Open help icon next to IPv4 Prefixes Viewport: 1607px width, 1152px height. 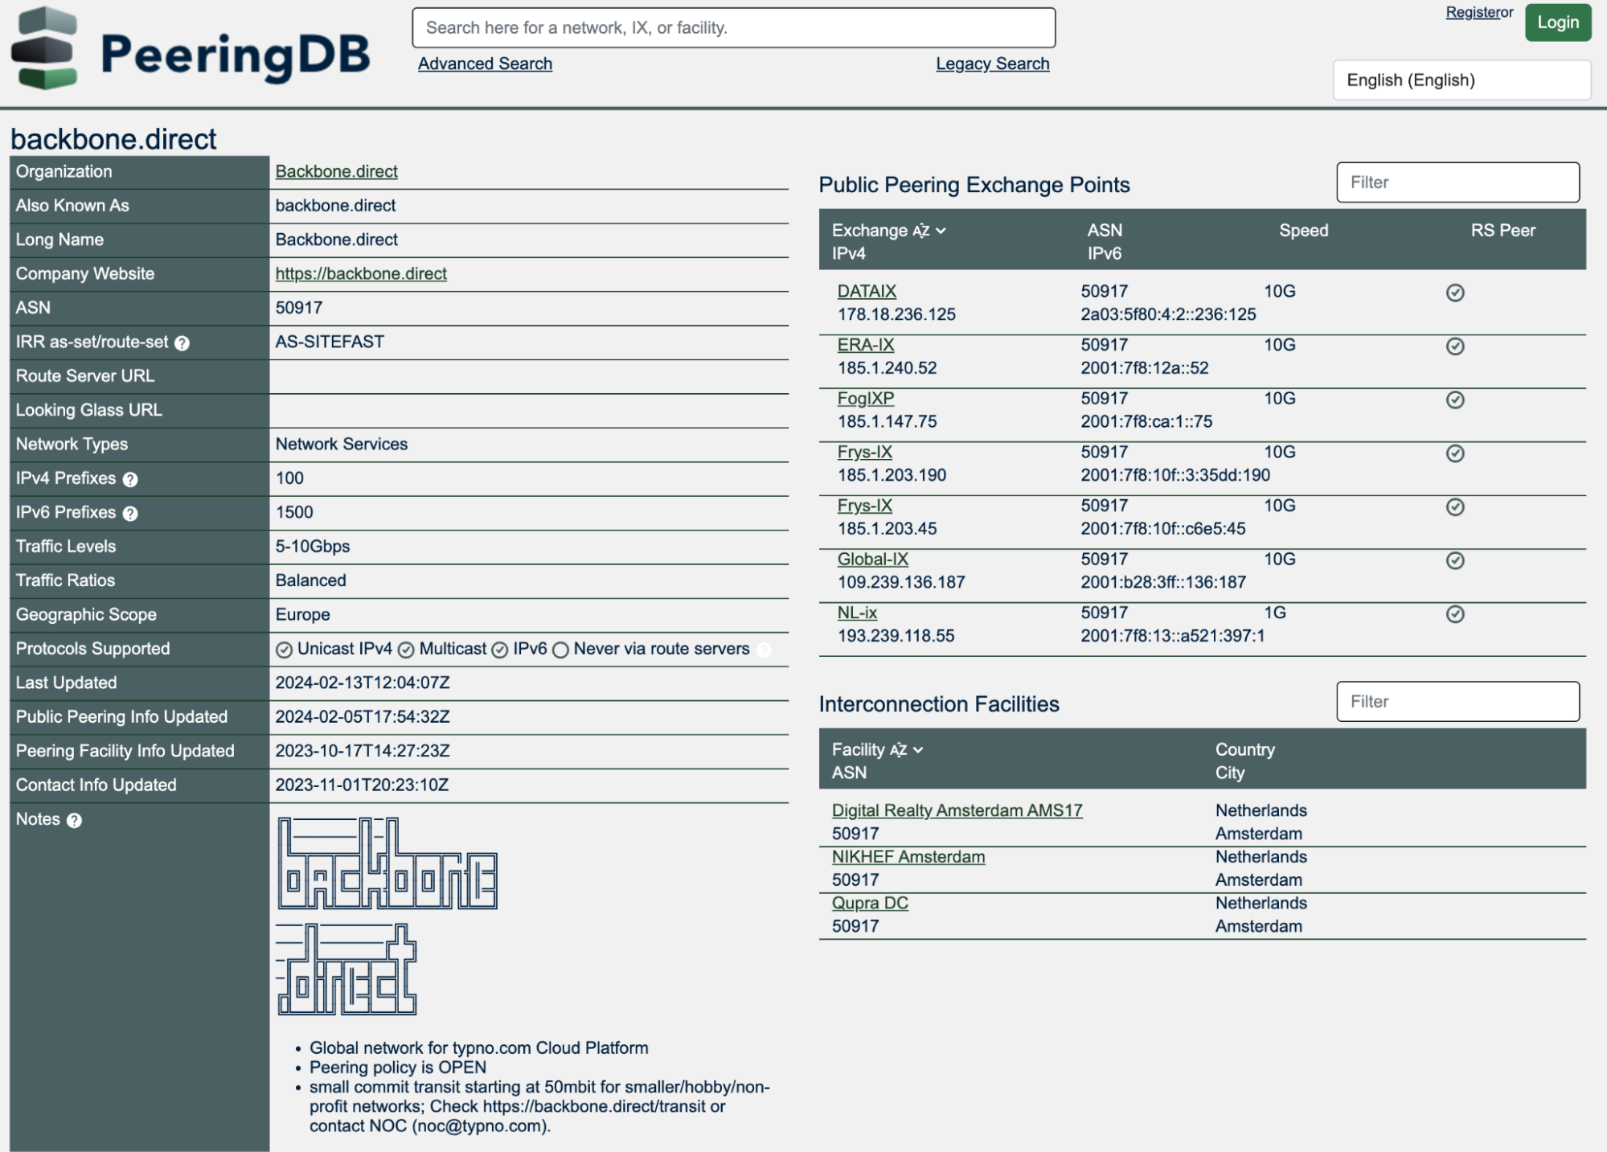130,480
